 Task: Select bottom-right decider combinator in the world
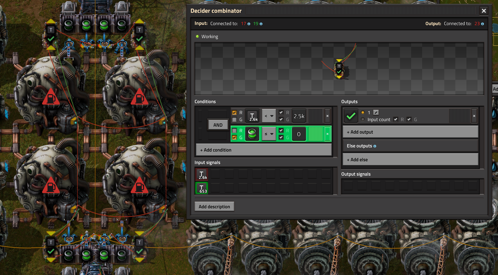click(x=140, y=247)
